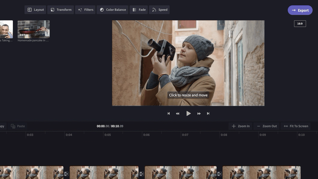Select the Homemade pancake video thumbnail
This screenshot has width=318, height=179.
pos(34,29)
